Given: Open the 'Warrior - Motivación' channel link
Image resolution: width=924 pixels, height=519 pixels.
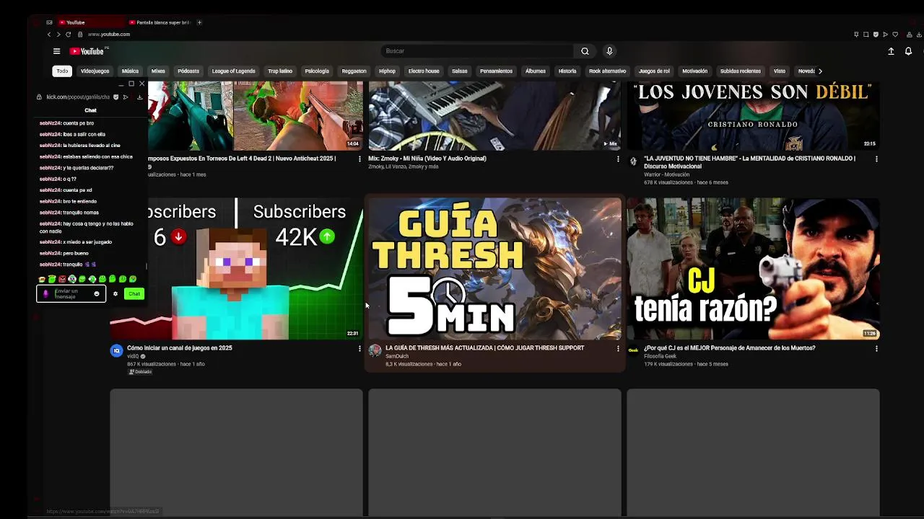Looking at the screenshot, I should pyautogui.click(x=666, y=174).
